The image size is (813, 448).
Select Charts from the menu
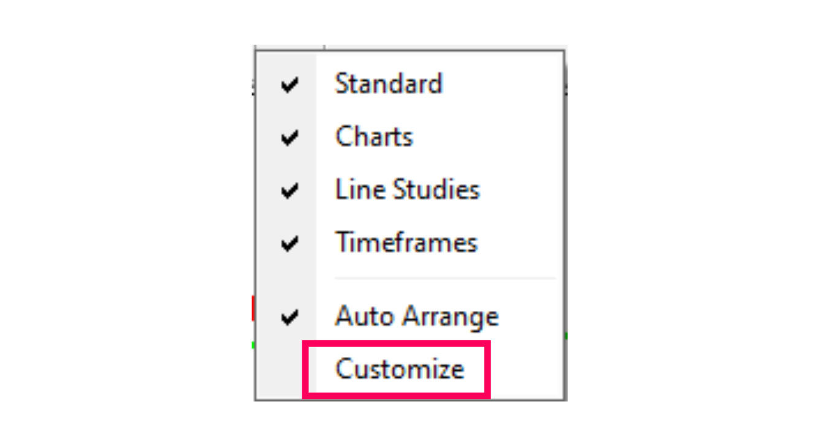coord(374,137)
